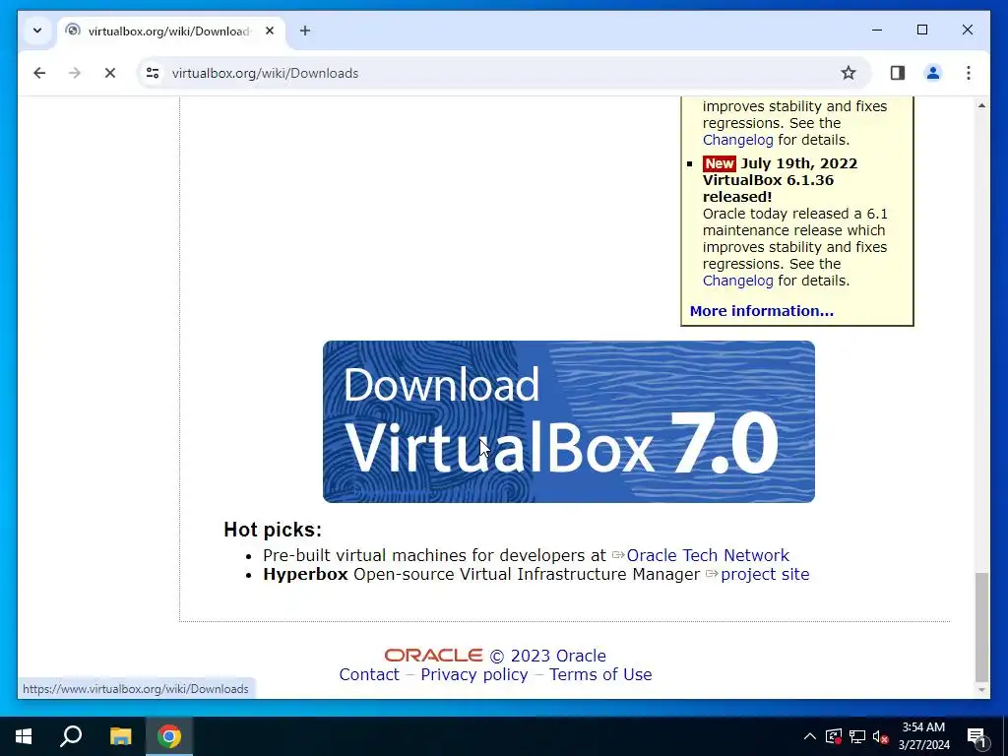Viewport: 1008px width, 756px height.
Task: Click the red New badge
Action: [x=720, y=163]
